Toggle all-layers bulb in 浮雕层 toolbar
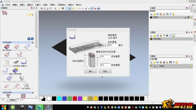 tap(177, 62)
